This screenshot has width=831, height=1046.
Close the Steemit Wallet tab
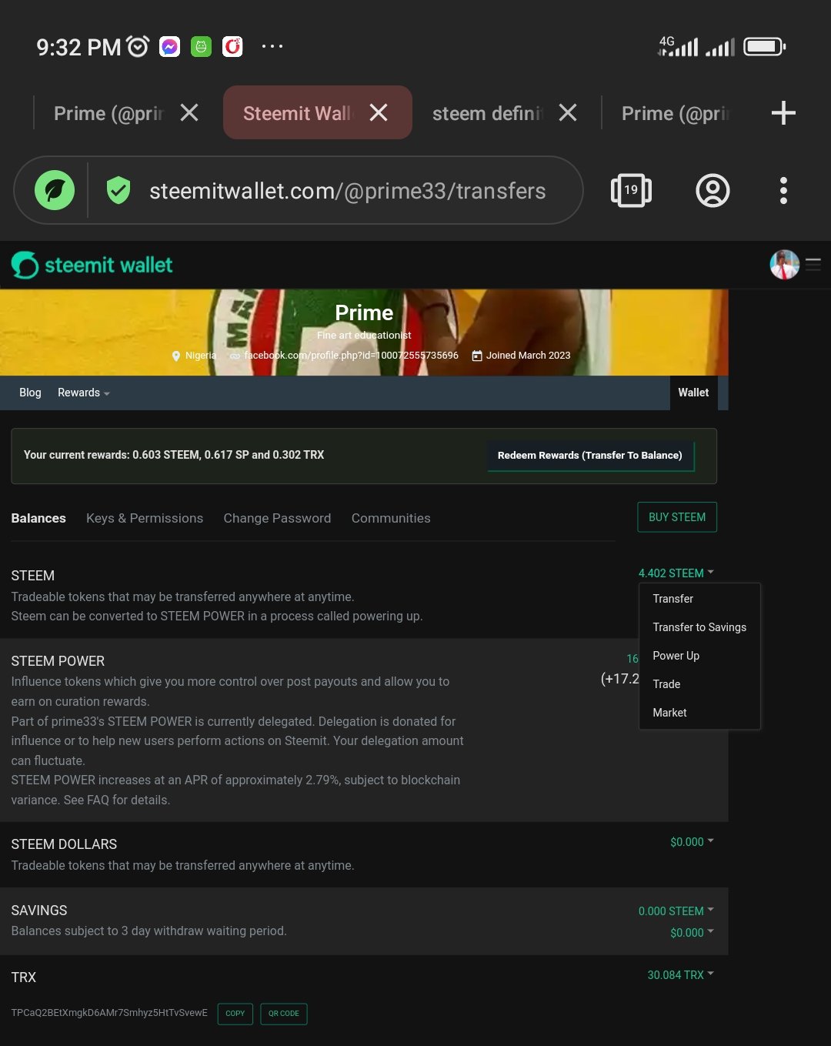(x=379, y=113)
